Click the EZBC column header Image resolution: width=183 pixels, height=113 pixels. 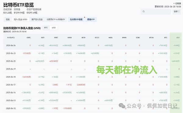coord(138,38)
